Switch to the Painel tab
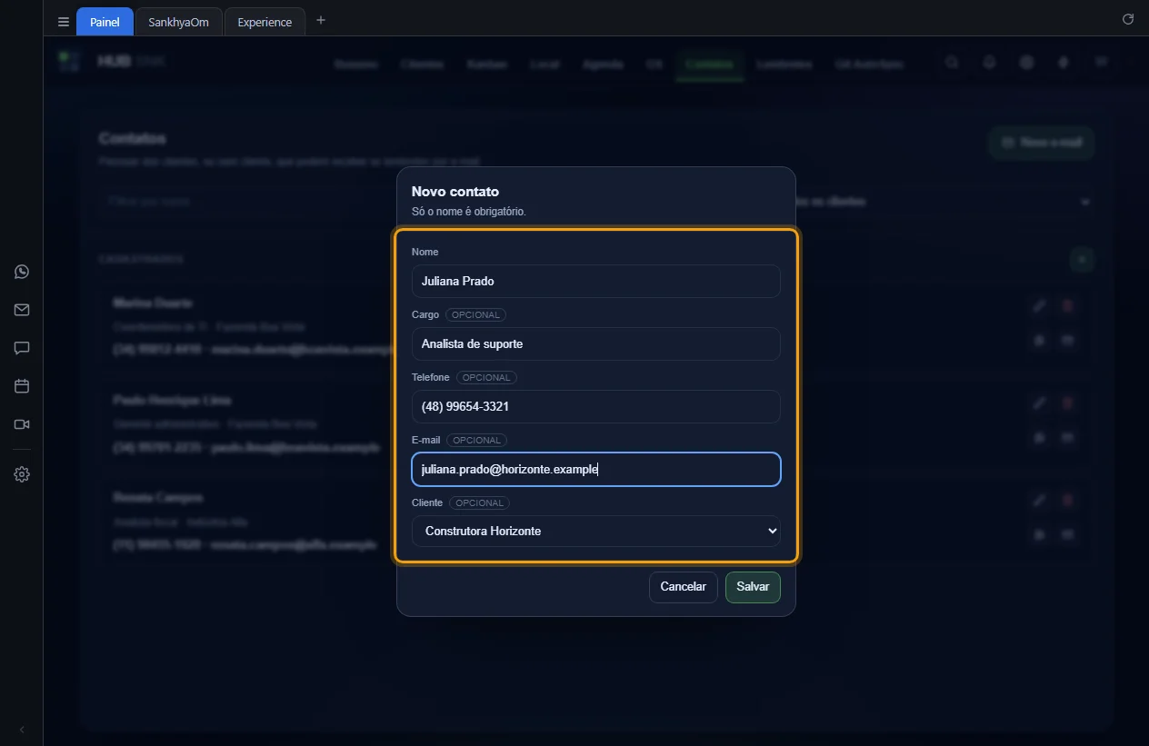This screenshot has height=746, width=1149. (105, 22)
